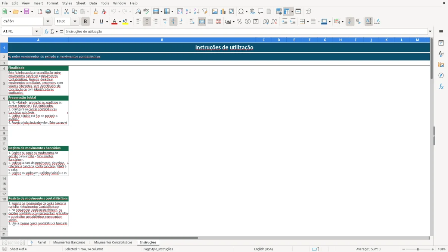This screenshot has width=448, height=252.
Task: Open the Format menu
Action: [x=53, y=3]
